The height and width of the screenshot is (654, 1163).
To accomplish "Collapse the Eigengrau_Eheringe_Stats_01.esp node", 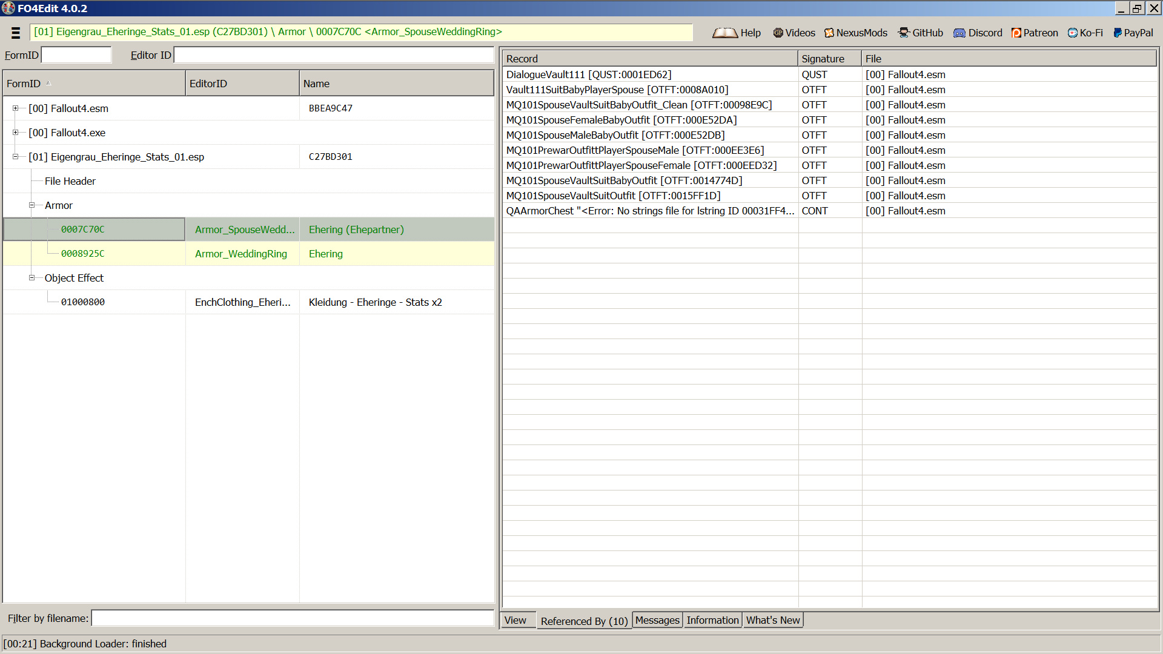I will pos(15,157).
